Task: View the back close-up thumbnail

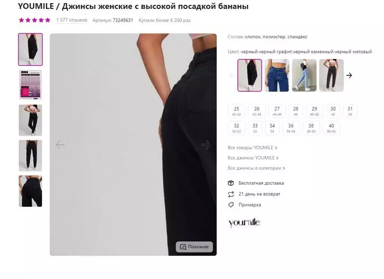Action: (x=31, y=191)
